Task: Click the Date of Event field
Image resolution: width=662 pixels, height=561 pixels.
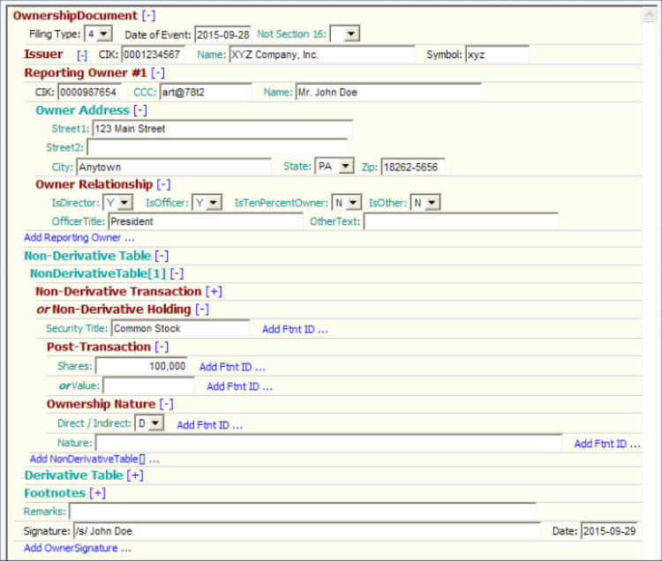Action: tap(222, 34)
